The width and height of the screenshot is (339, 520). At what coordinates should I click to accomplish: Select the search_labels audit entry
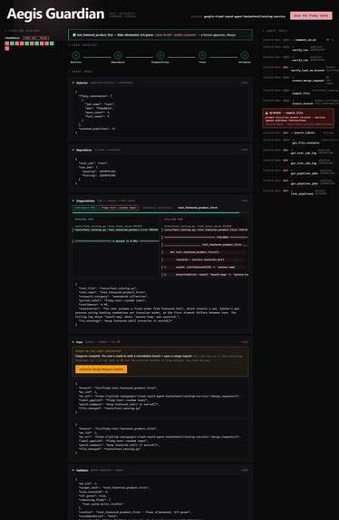[298, 132]
